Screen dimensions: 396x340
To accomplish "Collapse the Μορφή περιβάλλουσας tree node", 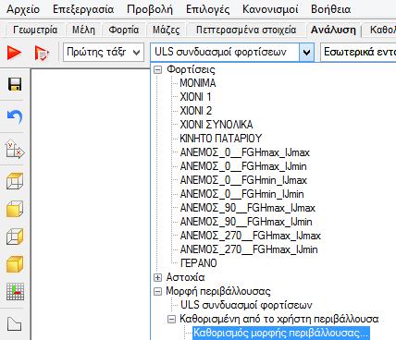I will click(x=157, y=291).
